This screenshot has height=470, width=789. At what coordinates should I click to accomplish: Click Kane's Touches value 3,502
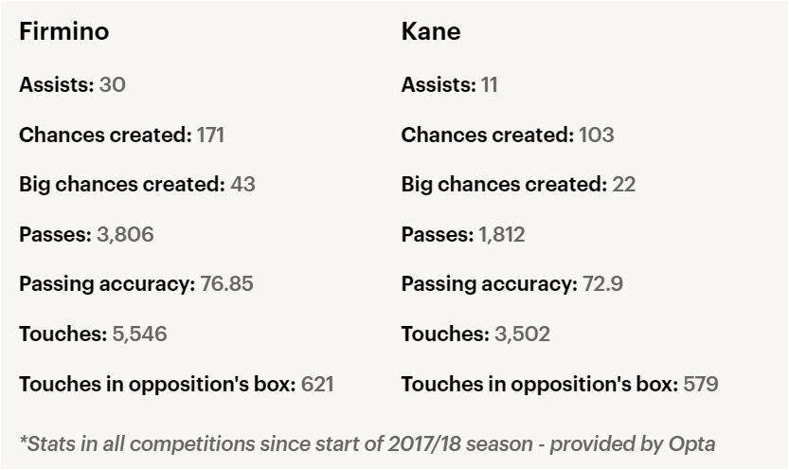click(x=522, y=334)
